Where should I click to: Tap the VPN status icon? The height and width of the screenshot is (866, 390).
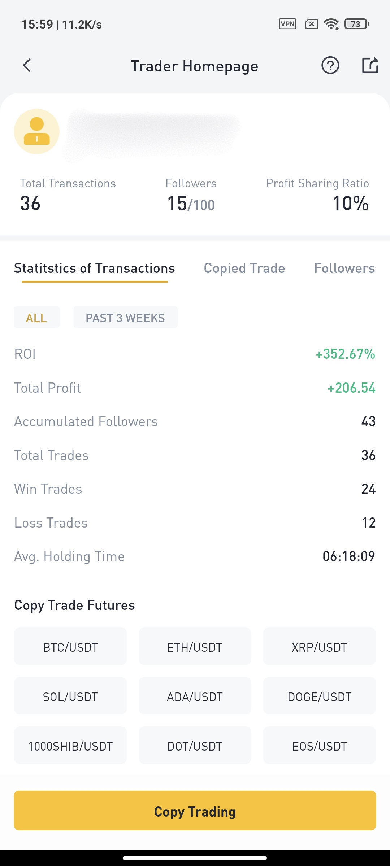pos(287,24)
